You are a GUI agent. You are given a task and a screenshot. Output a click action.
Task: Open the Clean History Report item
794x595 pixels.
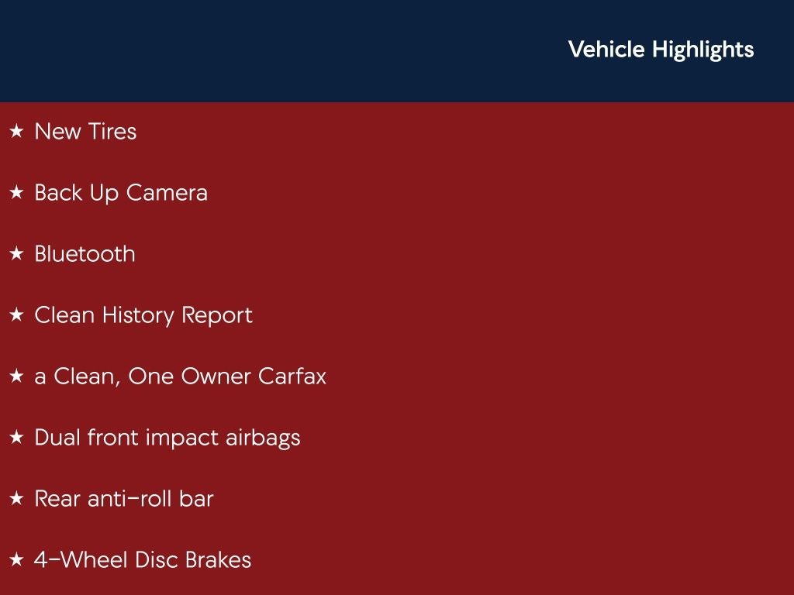(x=143, y=315)
